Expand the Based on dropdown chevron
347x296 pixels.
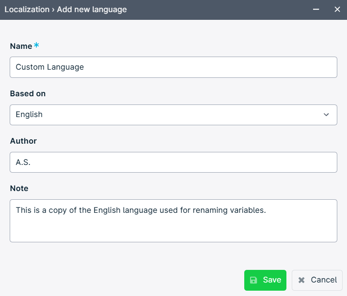(x=326, y=115)
